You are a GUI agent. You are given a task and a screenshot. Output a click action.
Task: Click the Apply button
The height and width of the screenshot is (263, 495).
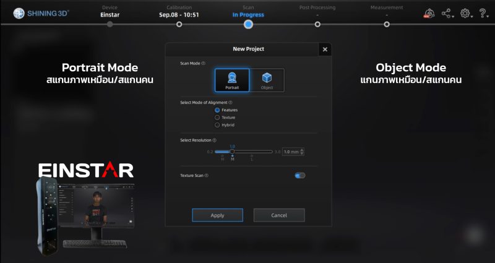click(218, 215)
